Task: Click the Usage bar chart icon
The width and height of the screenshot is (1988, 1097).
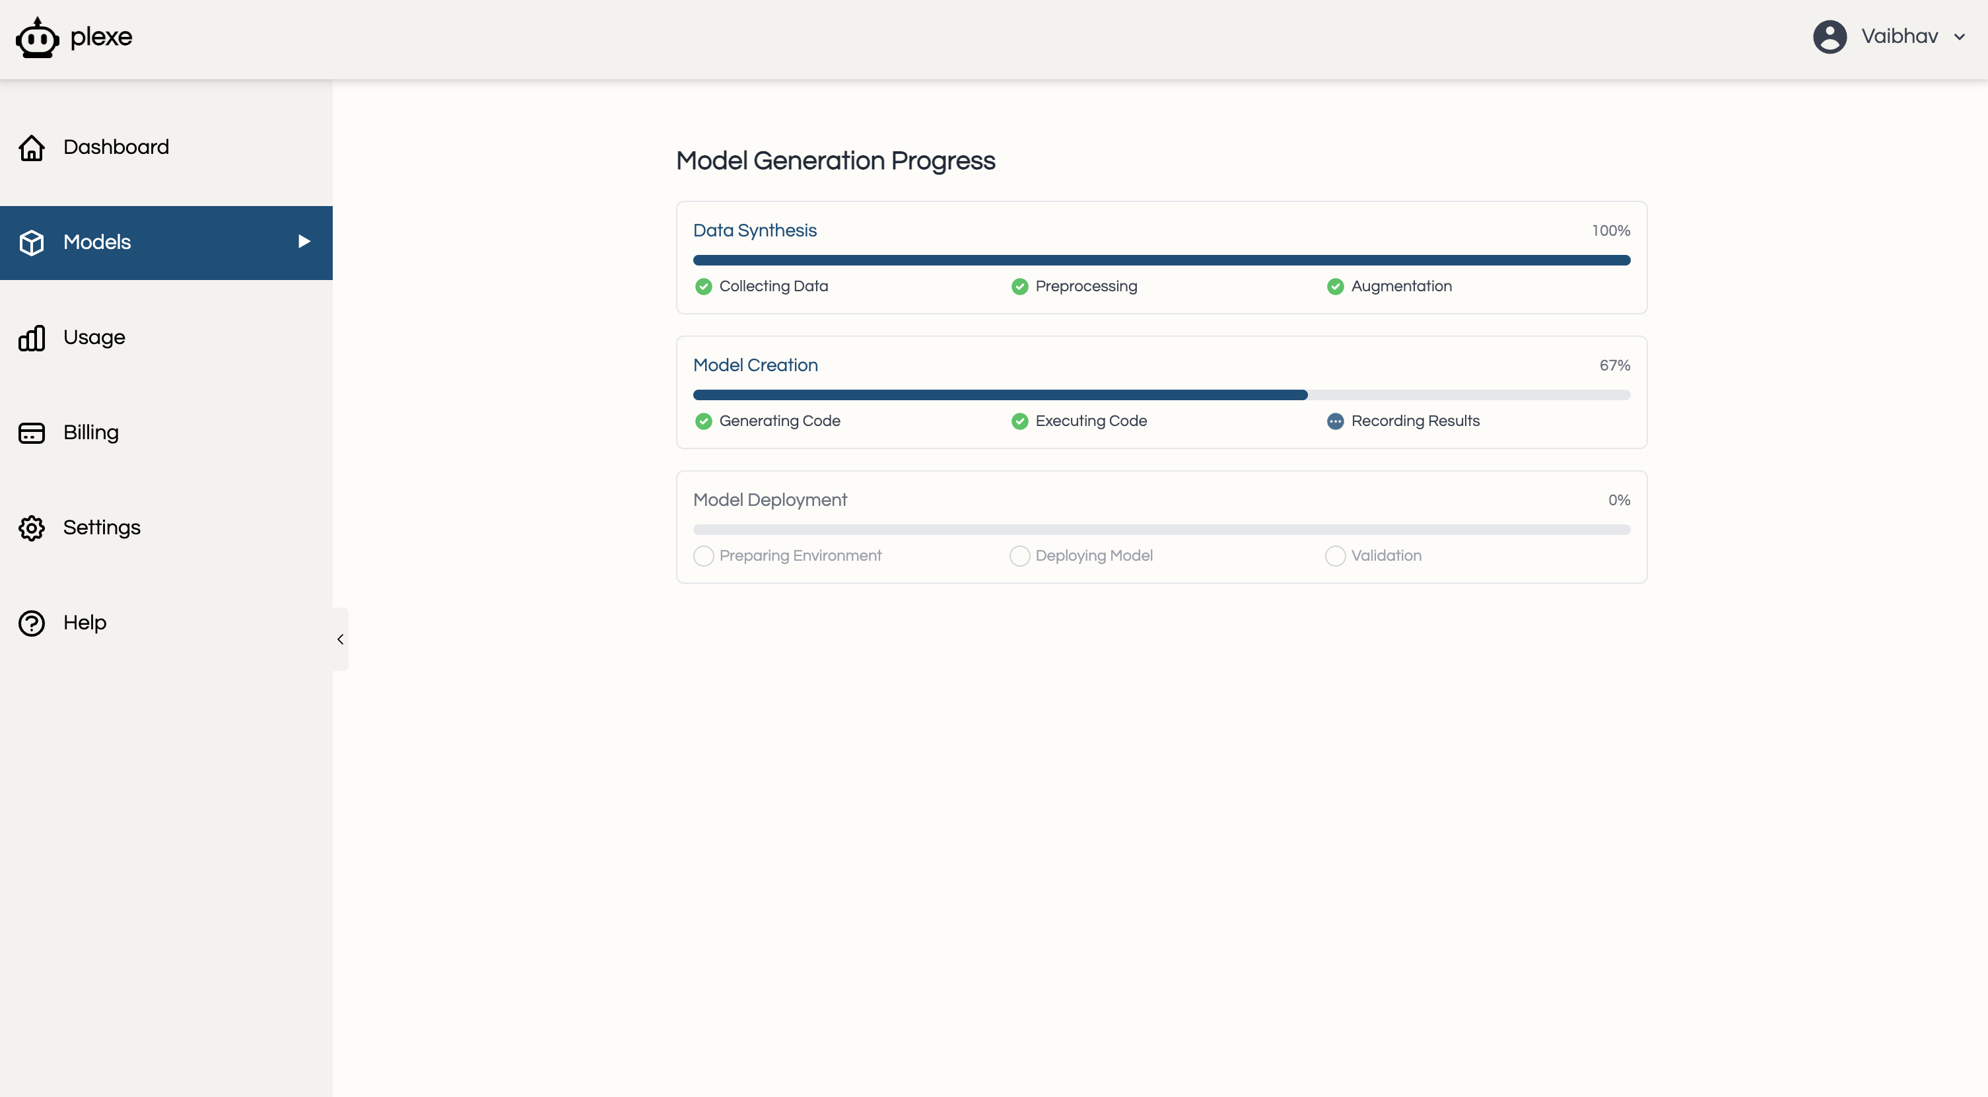Action: coord(32,338)
